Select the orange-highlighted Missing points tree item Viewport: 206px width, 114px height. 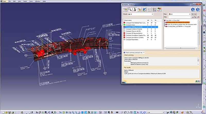tap(178, 22)
